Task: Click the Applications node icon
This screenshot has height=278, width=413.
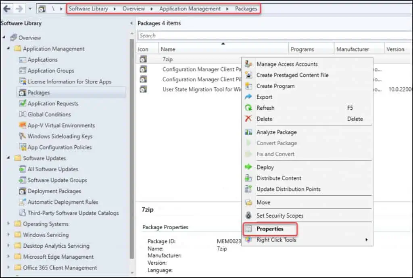Action: coord(23,60)
